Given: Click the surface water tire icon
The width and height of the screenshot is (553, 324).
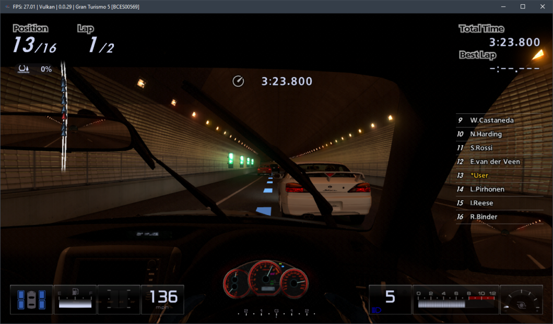Looking at the screenshot, I should [23, 69].
